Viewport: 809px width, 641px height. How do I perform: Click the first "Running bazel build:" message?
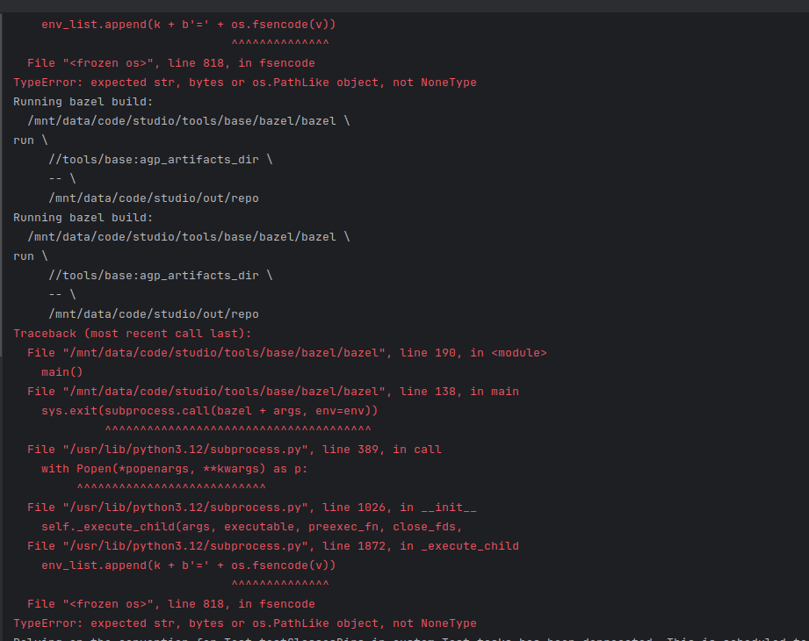pos(83,102)
